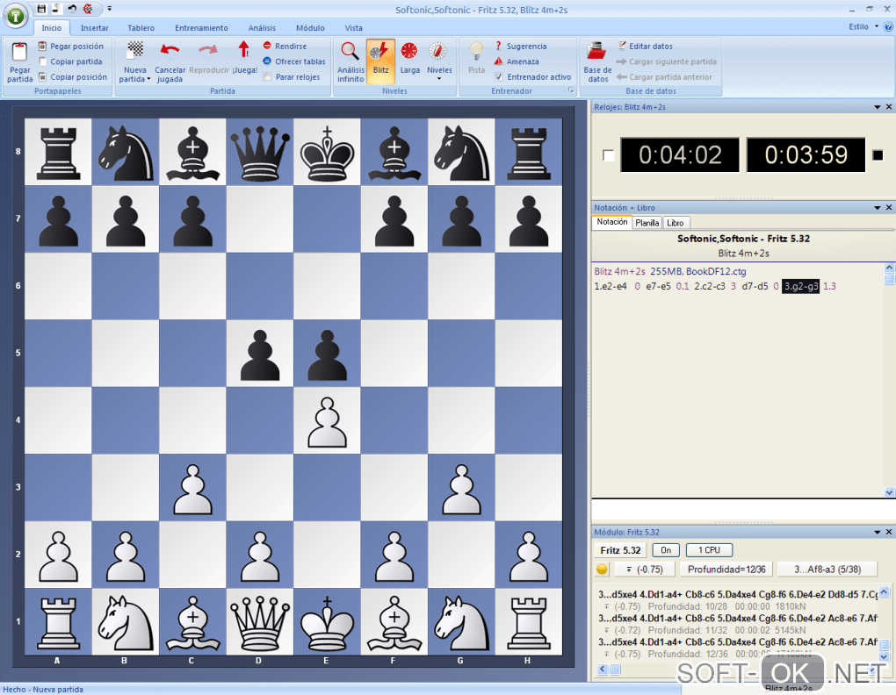Click Cancelar jugada red arrow
This screenshot has height=695, width=896.
pos(170,52)
